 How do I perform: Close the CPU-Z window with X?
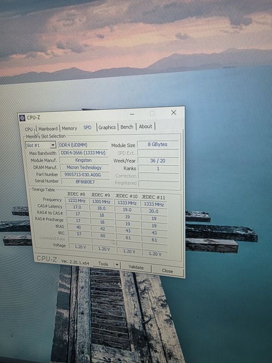point(174,113)
